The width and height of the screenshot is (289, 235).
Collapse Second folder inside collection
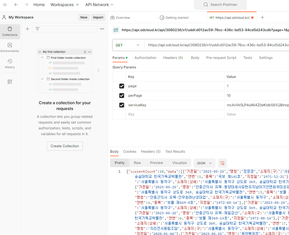[x=42, y=79]
